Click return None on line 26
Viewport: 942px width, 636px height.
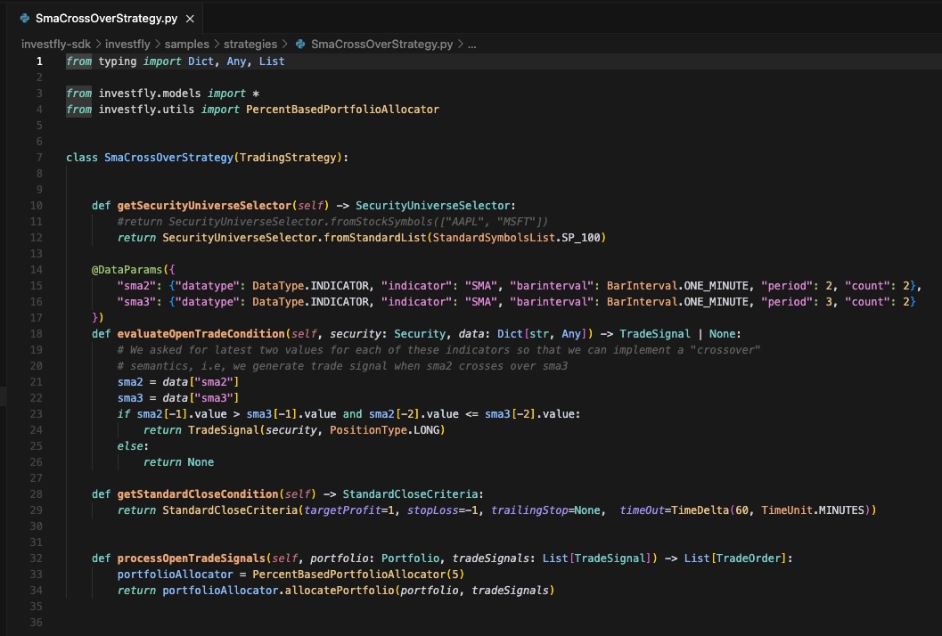[x=178, y=461]
